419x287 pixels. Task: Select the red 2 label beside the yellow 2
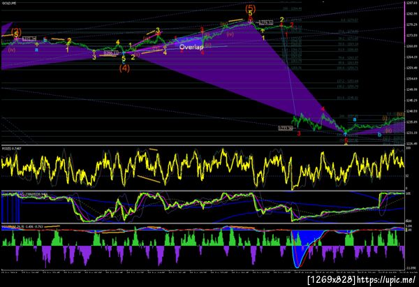pos(292,25)
